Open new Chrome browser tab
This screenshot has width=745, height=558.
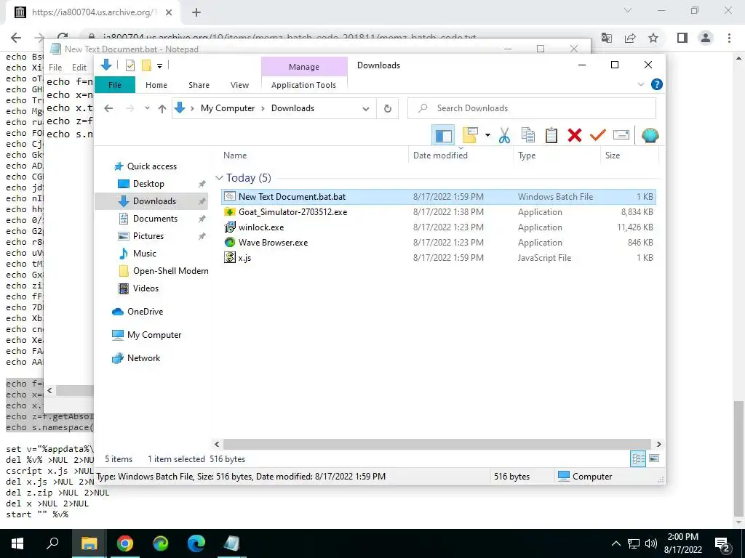coord(196,12)
